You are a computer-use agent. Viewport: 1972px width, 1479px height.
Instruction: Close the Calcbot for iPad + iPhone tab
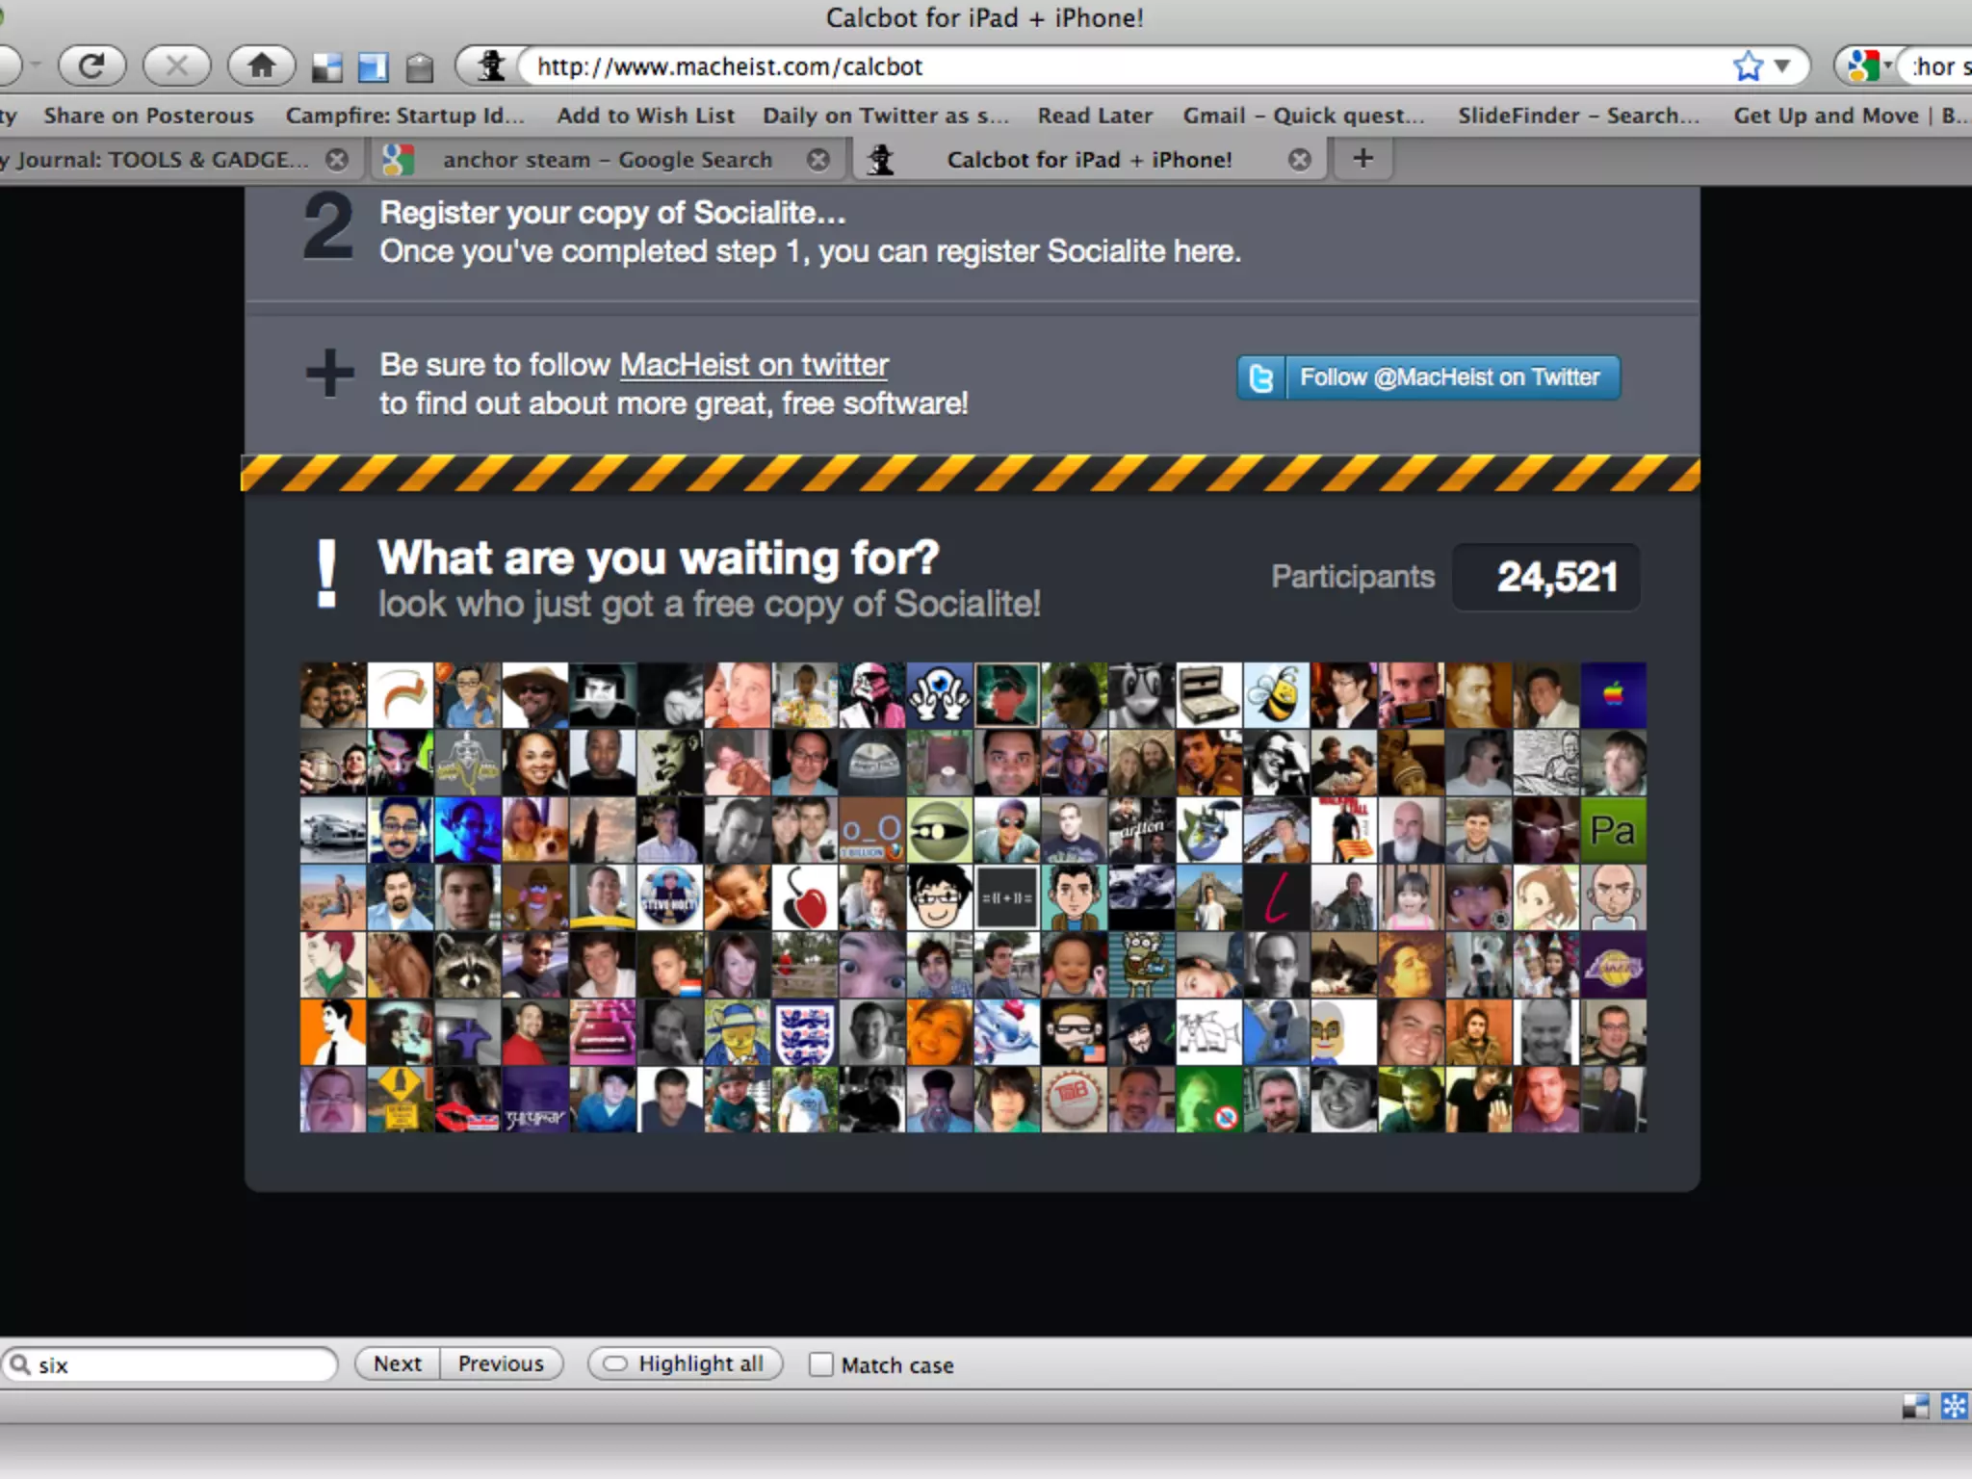pos(1299,160)
